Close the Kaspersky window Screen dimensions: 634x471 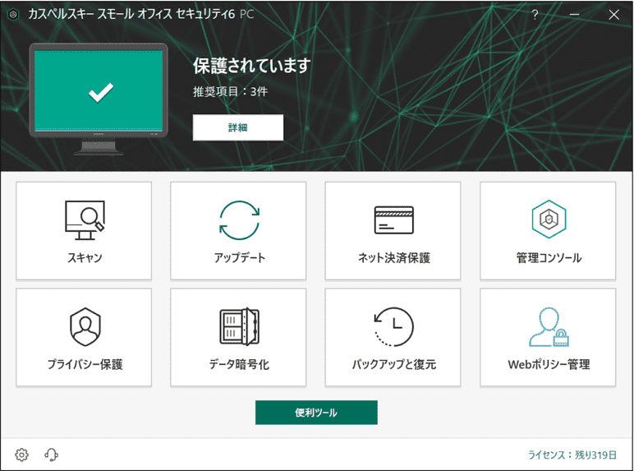pyautogui.click(x=613, y=15)
